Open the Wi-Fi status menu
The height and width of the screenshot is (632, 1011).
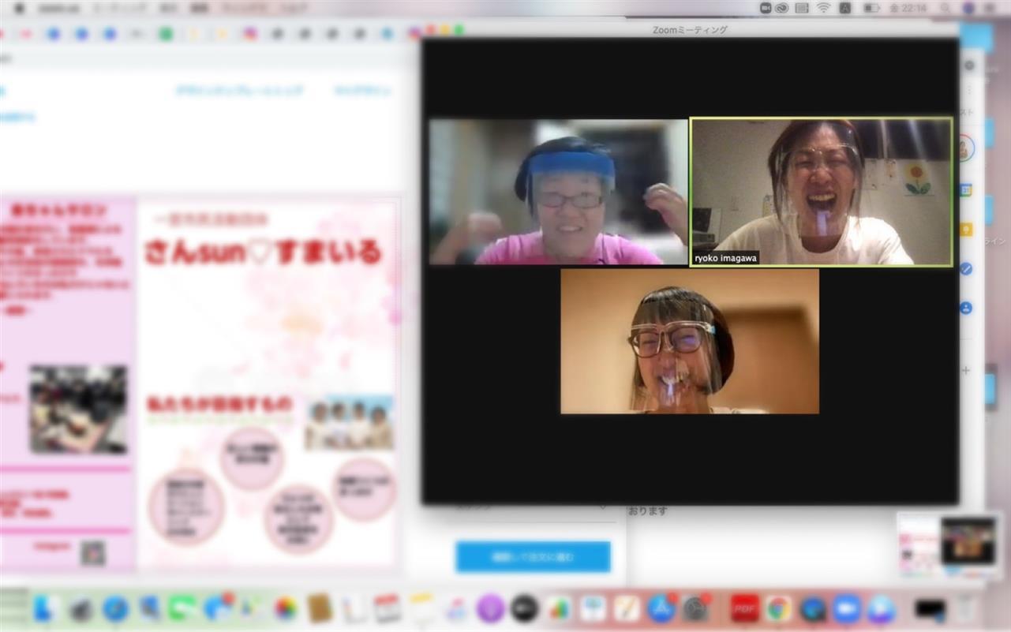pyautogui.click(x=823, y=8)
